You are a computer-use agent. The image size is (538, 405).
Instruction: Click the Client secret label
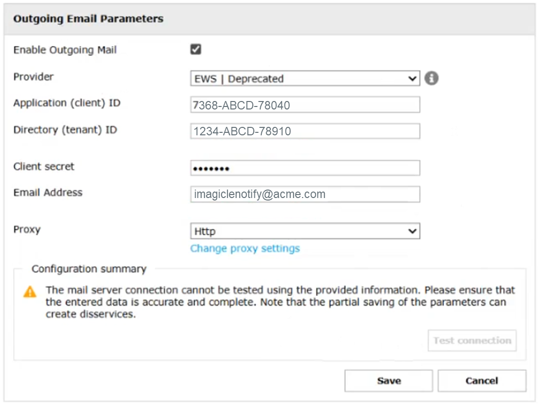[x=44, y=167]
